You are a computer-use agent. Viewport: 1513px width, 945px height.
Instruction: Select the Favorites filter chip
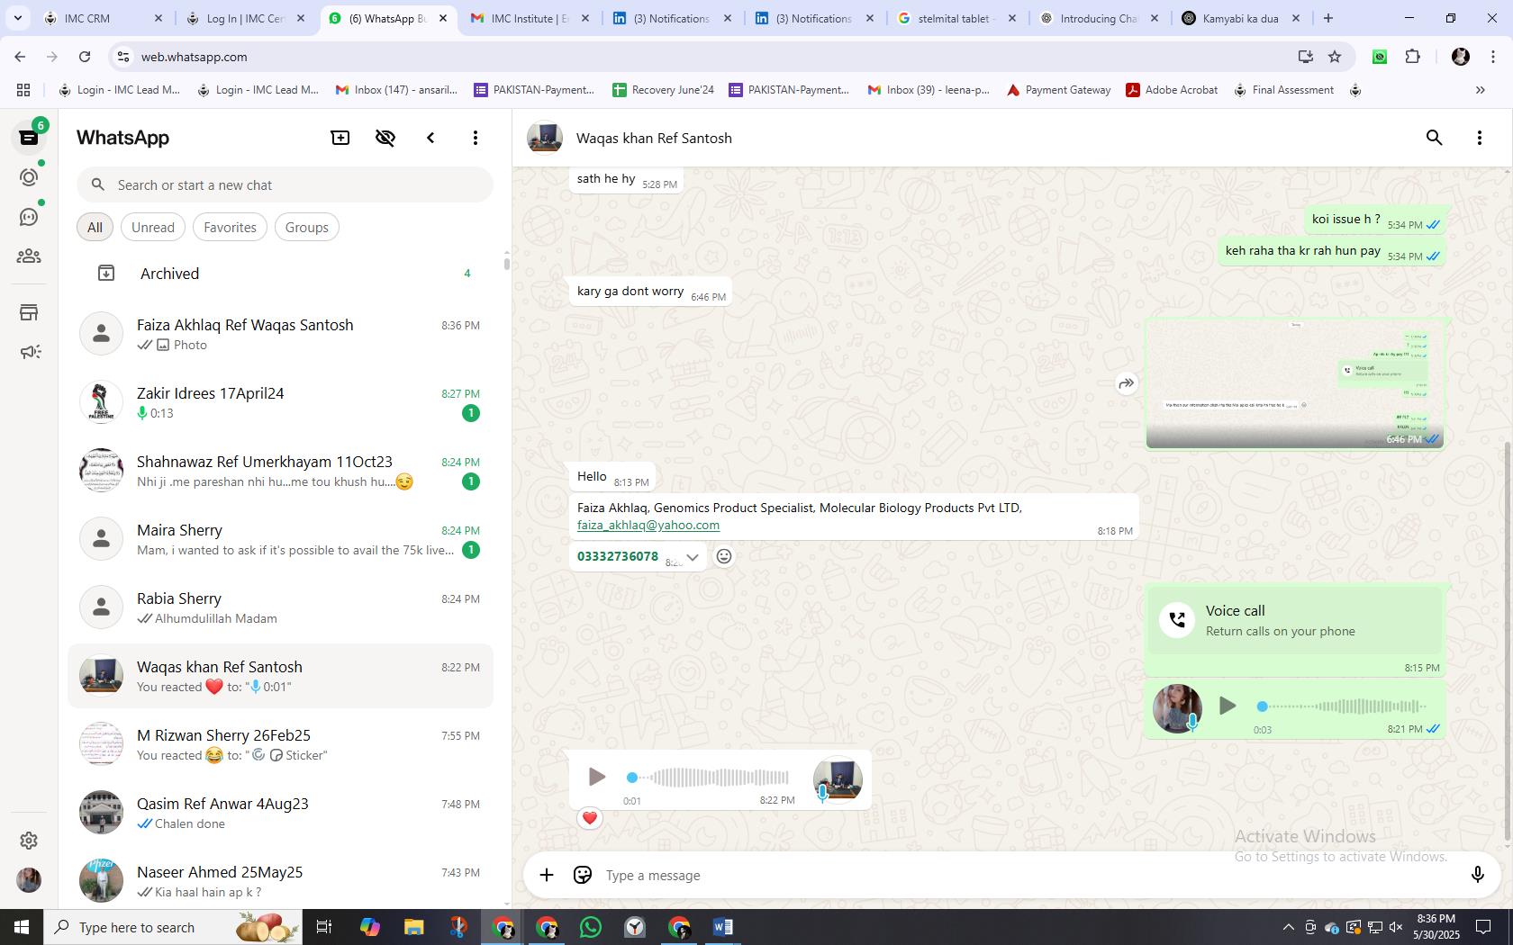[x=230, y=228]
